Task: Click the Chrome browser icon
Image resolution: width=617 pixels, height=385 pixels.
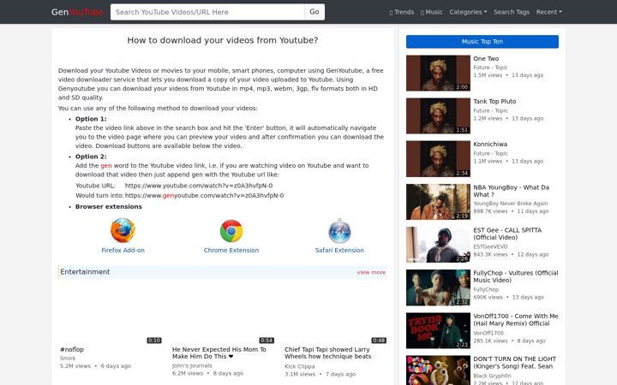Action: 231,231
